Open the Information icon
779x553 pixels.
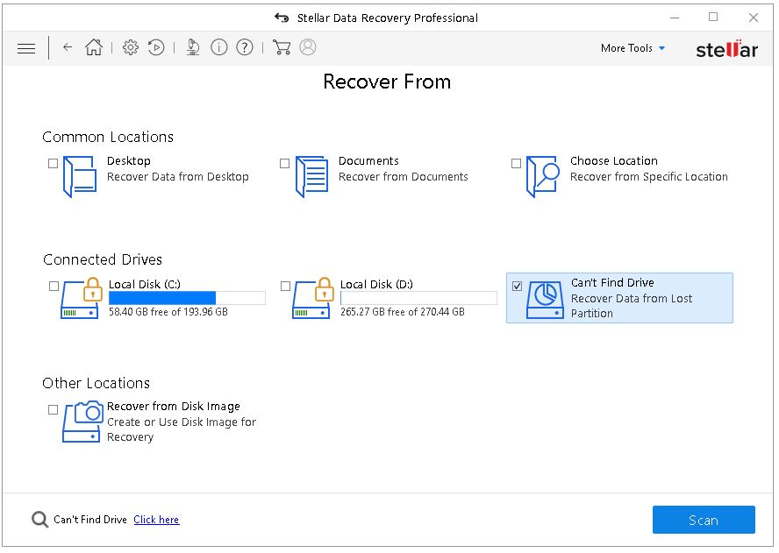coord(219,47)
